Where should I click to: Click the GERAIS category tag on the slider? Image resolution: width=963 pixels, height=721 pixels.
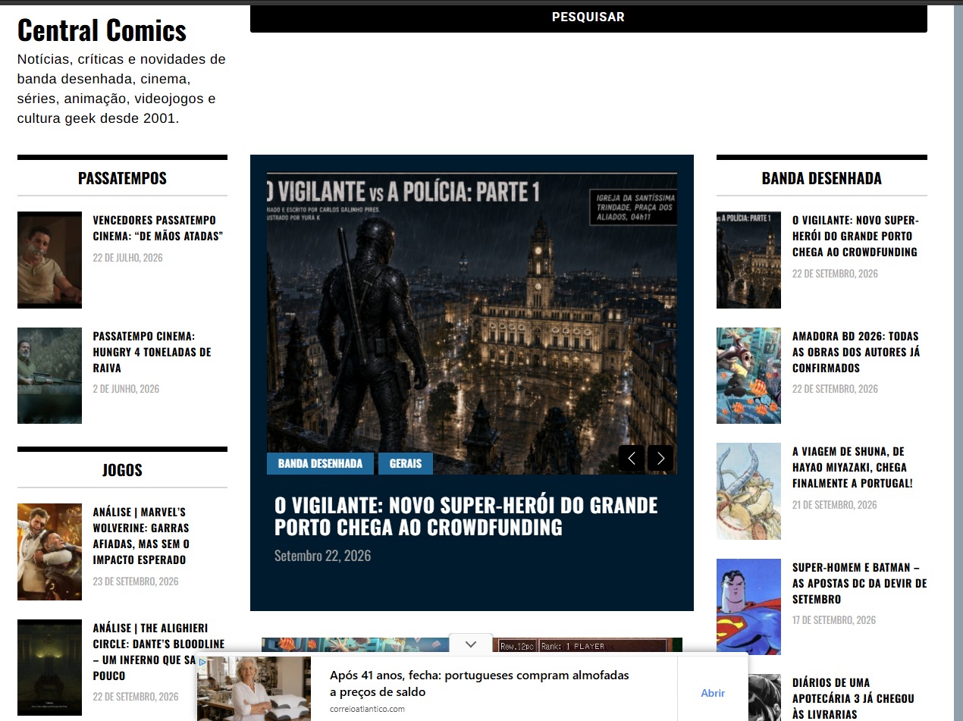406,463
